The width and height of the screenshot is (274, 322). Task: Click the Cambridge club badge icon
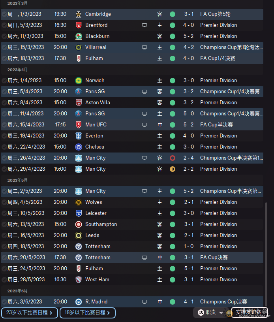click(x=79, y=14)
